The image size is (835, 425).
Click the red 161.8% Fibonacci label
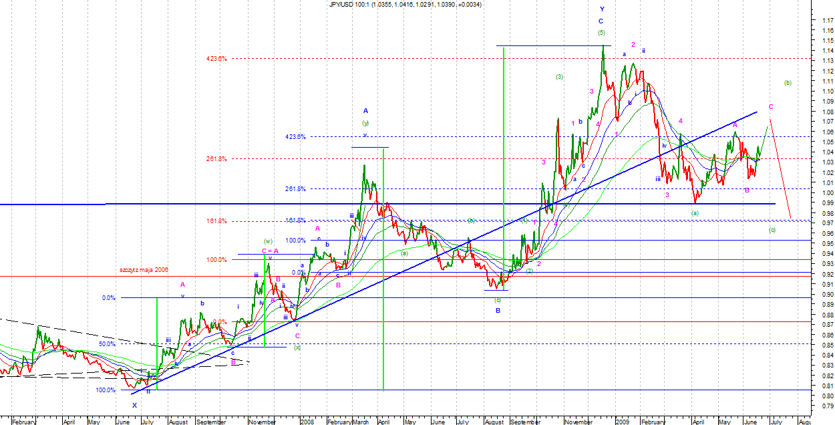pyautogui.click(x=216, y=221)
